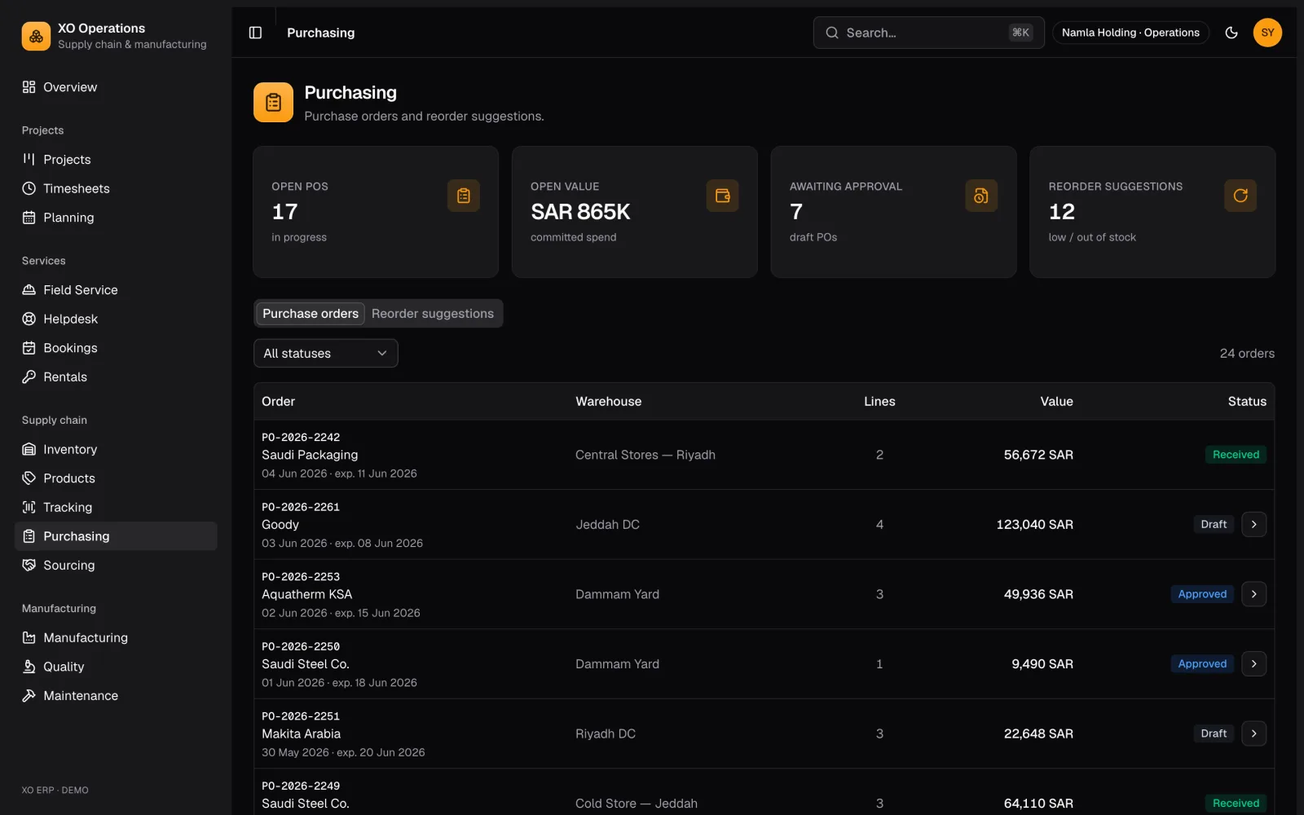Switch to the Reorder suggestions tab
Screen dimensions: 1304x815
click(x=433, y=314)
